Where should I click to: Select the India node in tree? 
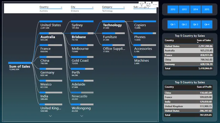pyautogui.click(x=51, y=96)
